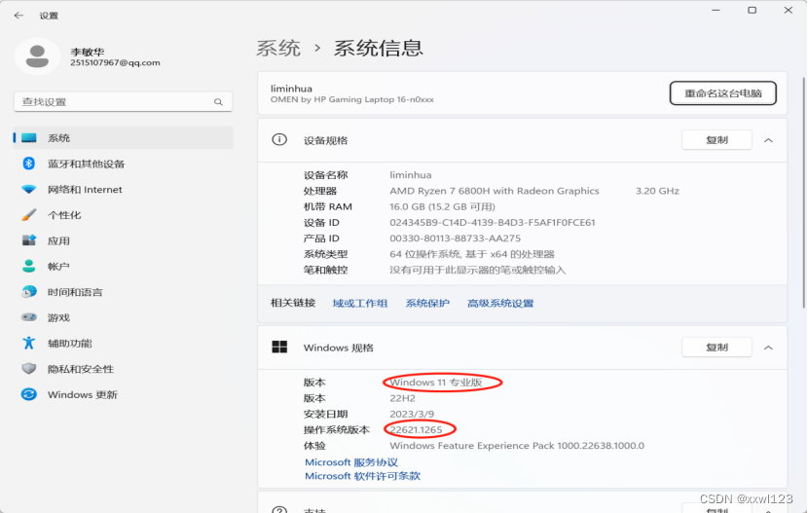Copy device specs with 复制 button

[x=716, y=140]
